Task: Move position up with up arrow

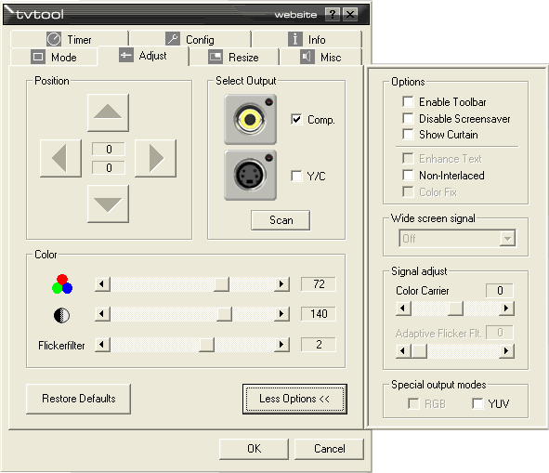Action: 108,112
